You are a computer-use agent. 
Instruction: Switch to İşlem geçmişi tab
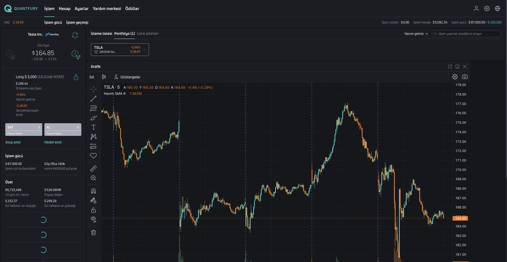click(77, 22)
